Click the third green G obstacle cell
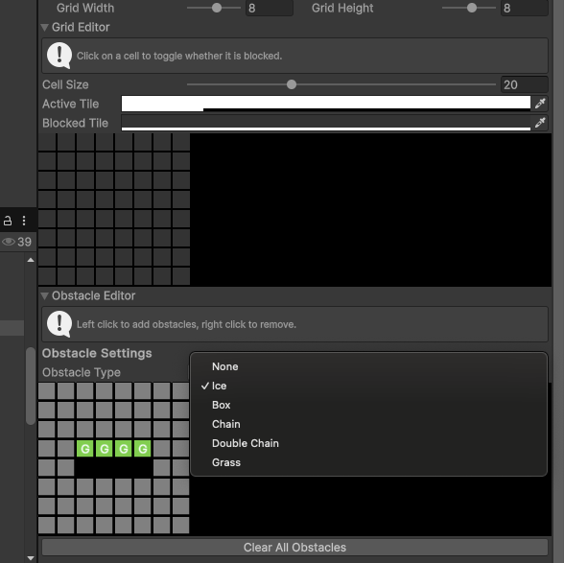The height and width of the screenshot is (563, 564). pyautogui.click(x=124, y=449)
